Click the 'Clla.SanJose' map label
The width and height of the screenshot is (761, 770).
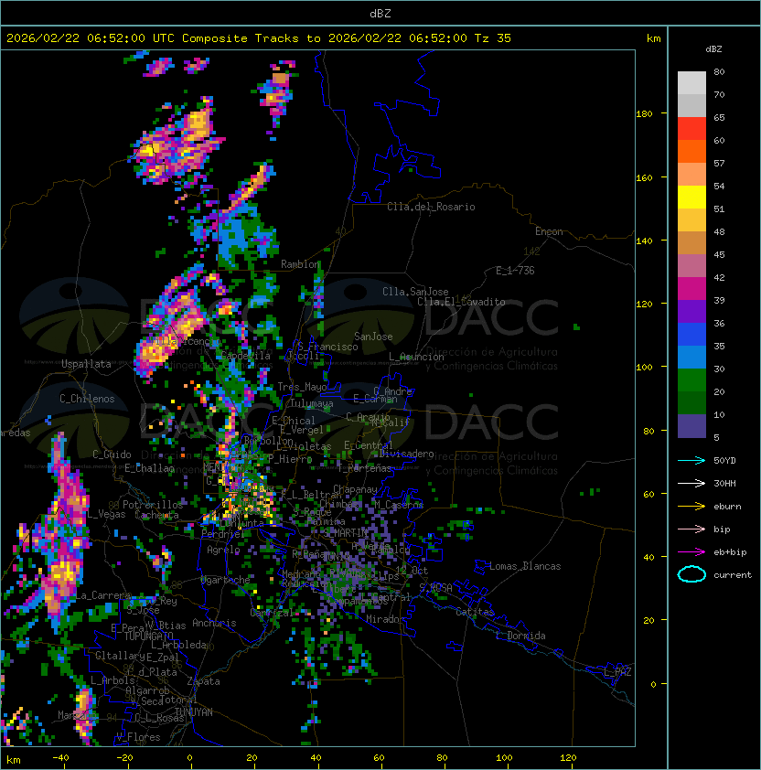pyautogui.click(x=415, y=292)
